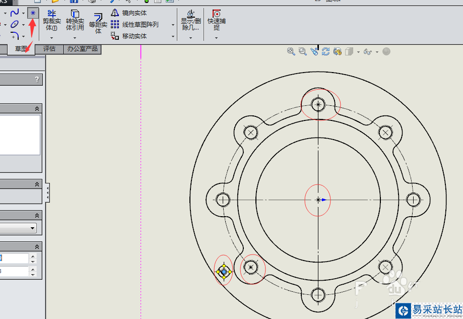Image resolution: width=463 pixels, height=319 pixels.
Task: Click the Trim Entities (剪裁实体) tool
Action: [x=51, y=20]
